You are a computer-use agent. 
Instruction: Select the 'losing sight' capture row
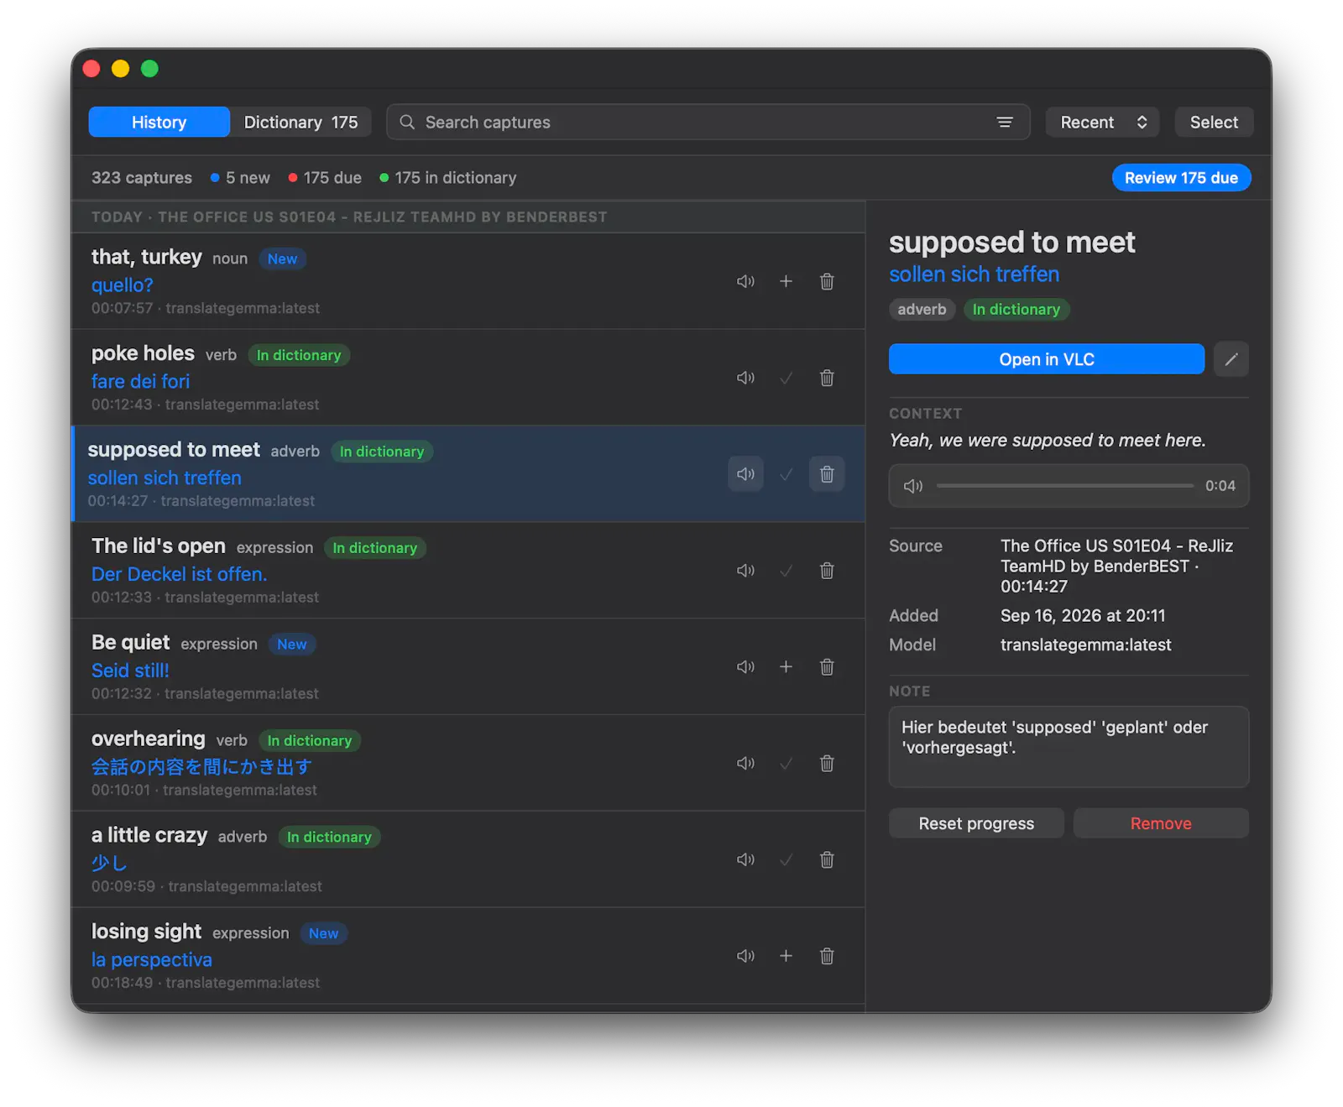[x=468, y=956]
